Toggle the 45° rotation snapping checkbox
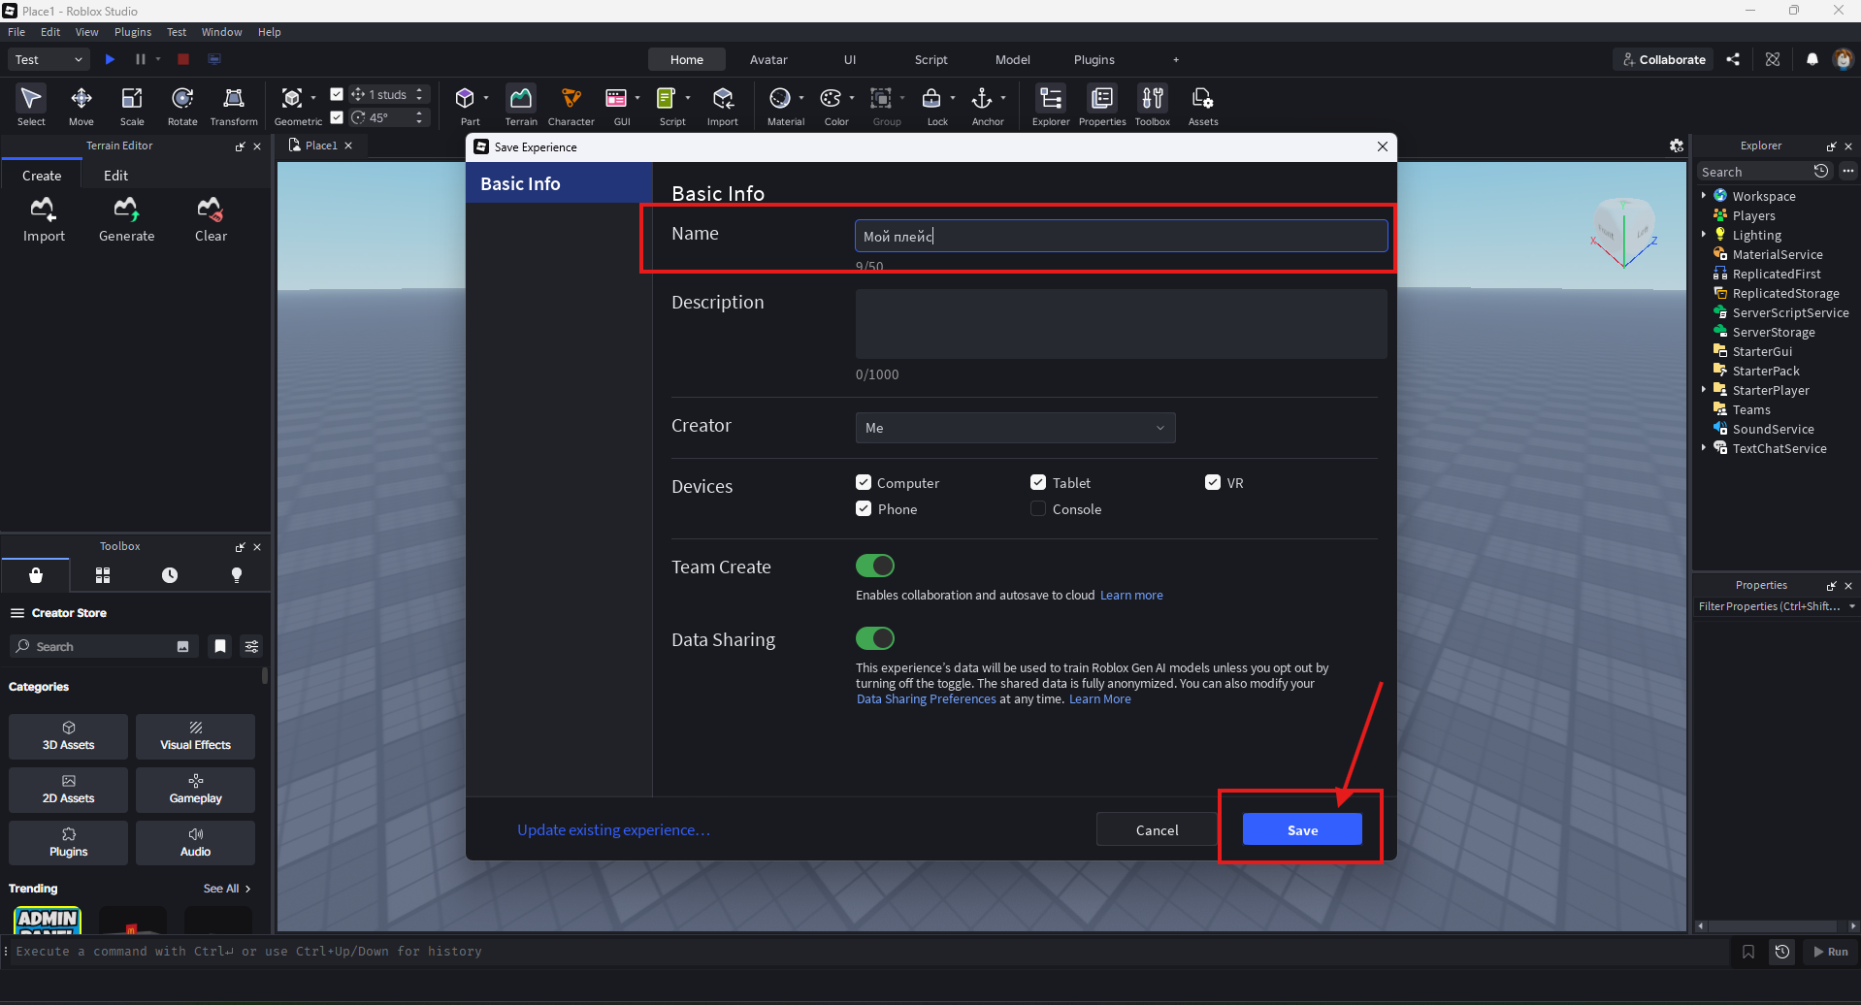This screenshot has height=1005, width=1861. [x=337, y=117]
